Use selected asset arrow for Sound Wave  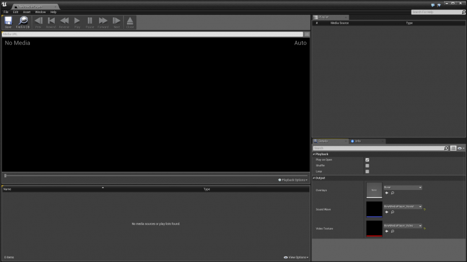[387, 212]
